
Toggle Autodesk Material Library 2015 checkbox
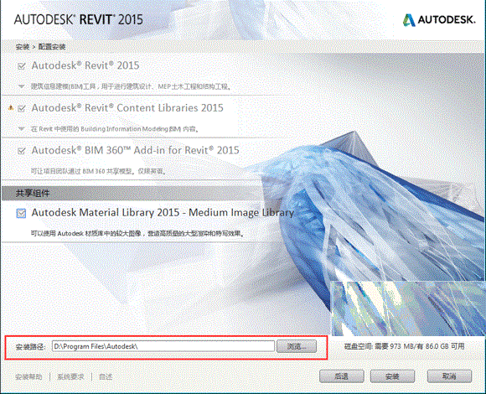tap(22, 213)
